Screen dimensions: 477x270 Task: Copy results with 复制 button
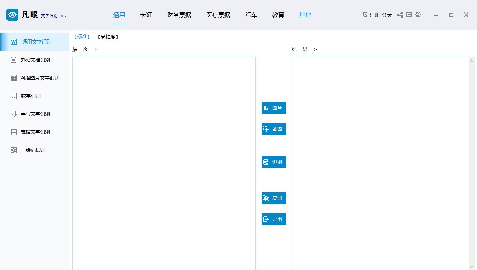point(274,198)
